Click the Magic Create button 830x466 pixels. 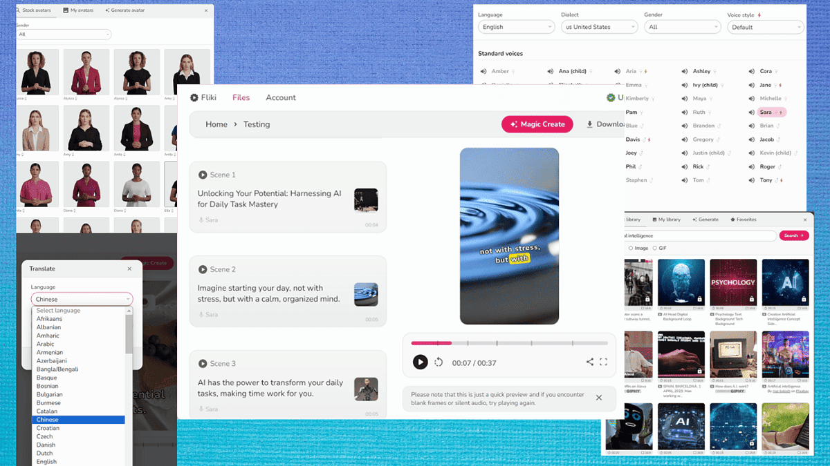tap(537, 124)
